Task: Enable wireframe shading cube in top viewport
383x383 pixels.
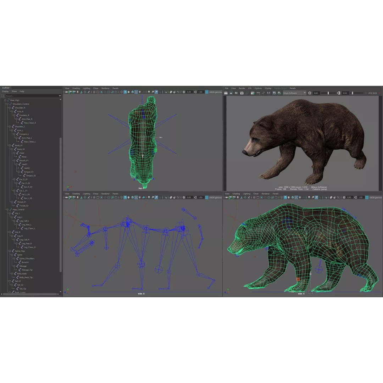Action: click(x=121, y=92)
